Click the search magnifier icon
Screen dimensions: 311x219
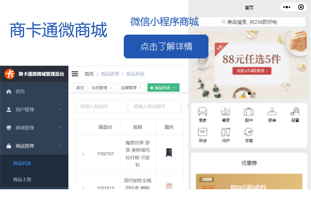coord(223,22)
